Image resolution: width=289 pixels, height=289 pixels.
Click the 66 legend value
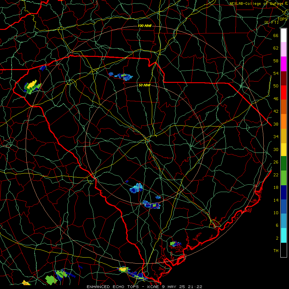(x=276, y=35)
